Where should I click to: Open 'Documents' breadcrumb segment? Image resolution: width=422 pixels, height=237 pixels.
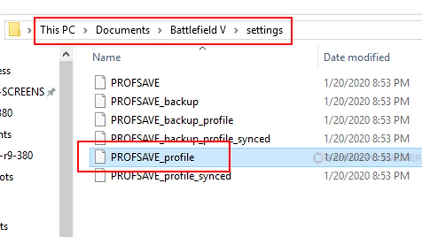click(x=123, y=30)
